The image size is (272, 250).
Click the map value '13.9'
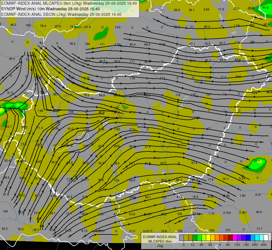tap(118, 27)
